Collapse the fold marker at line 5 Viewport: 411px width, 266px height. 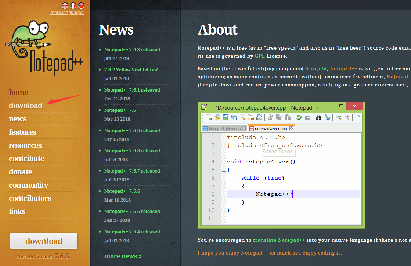click(x=224, y=170)
